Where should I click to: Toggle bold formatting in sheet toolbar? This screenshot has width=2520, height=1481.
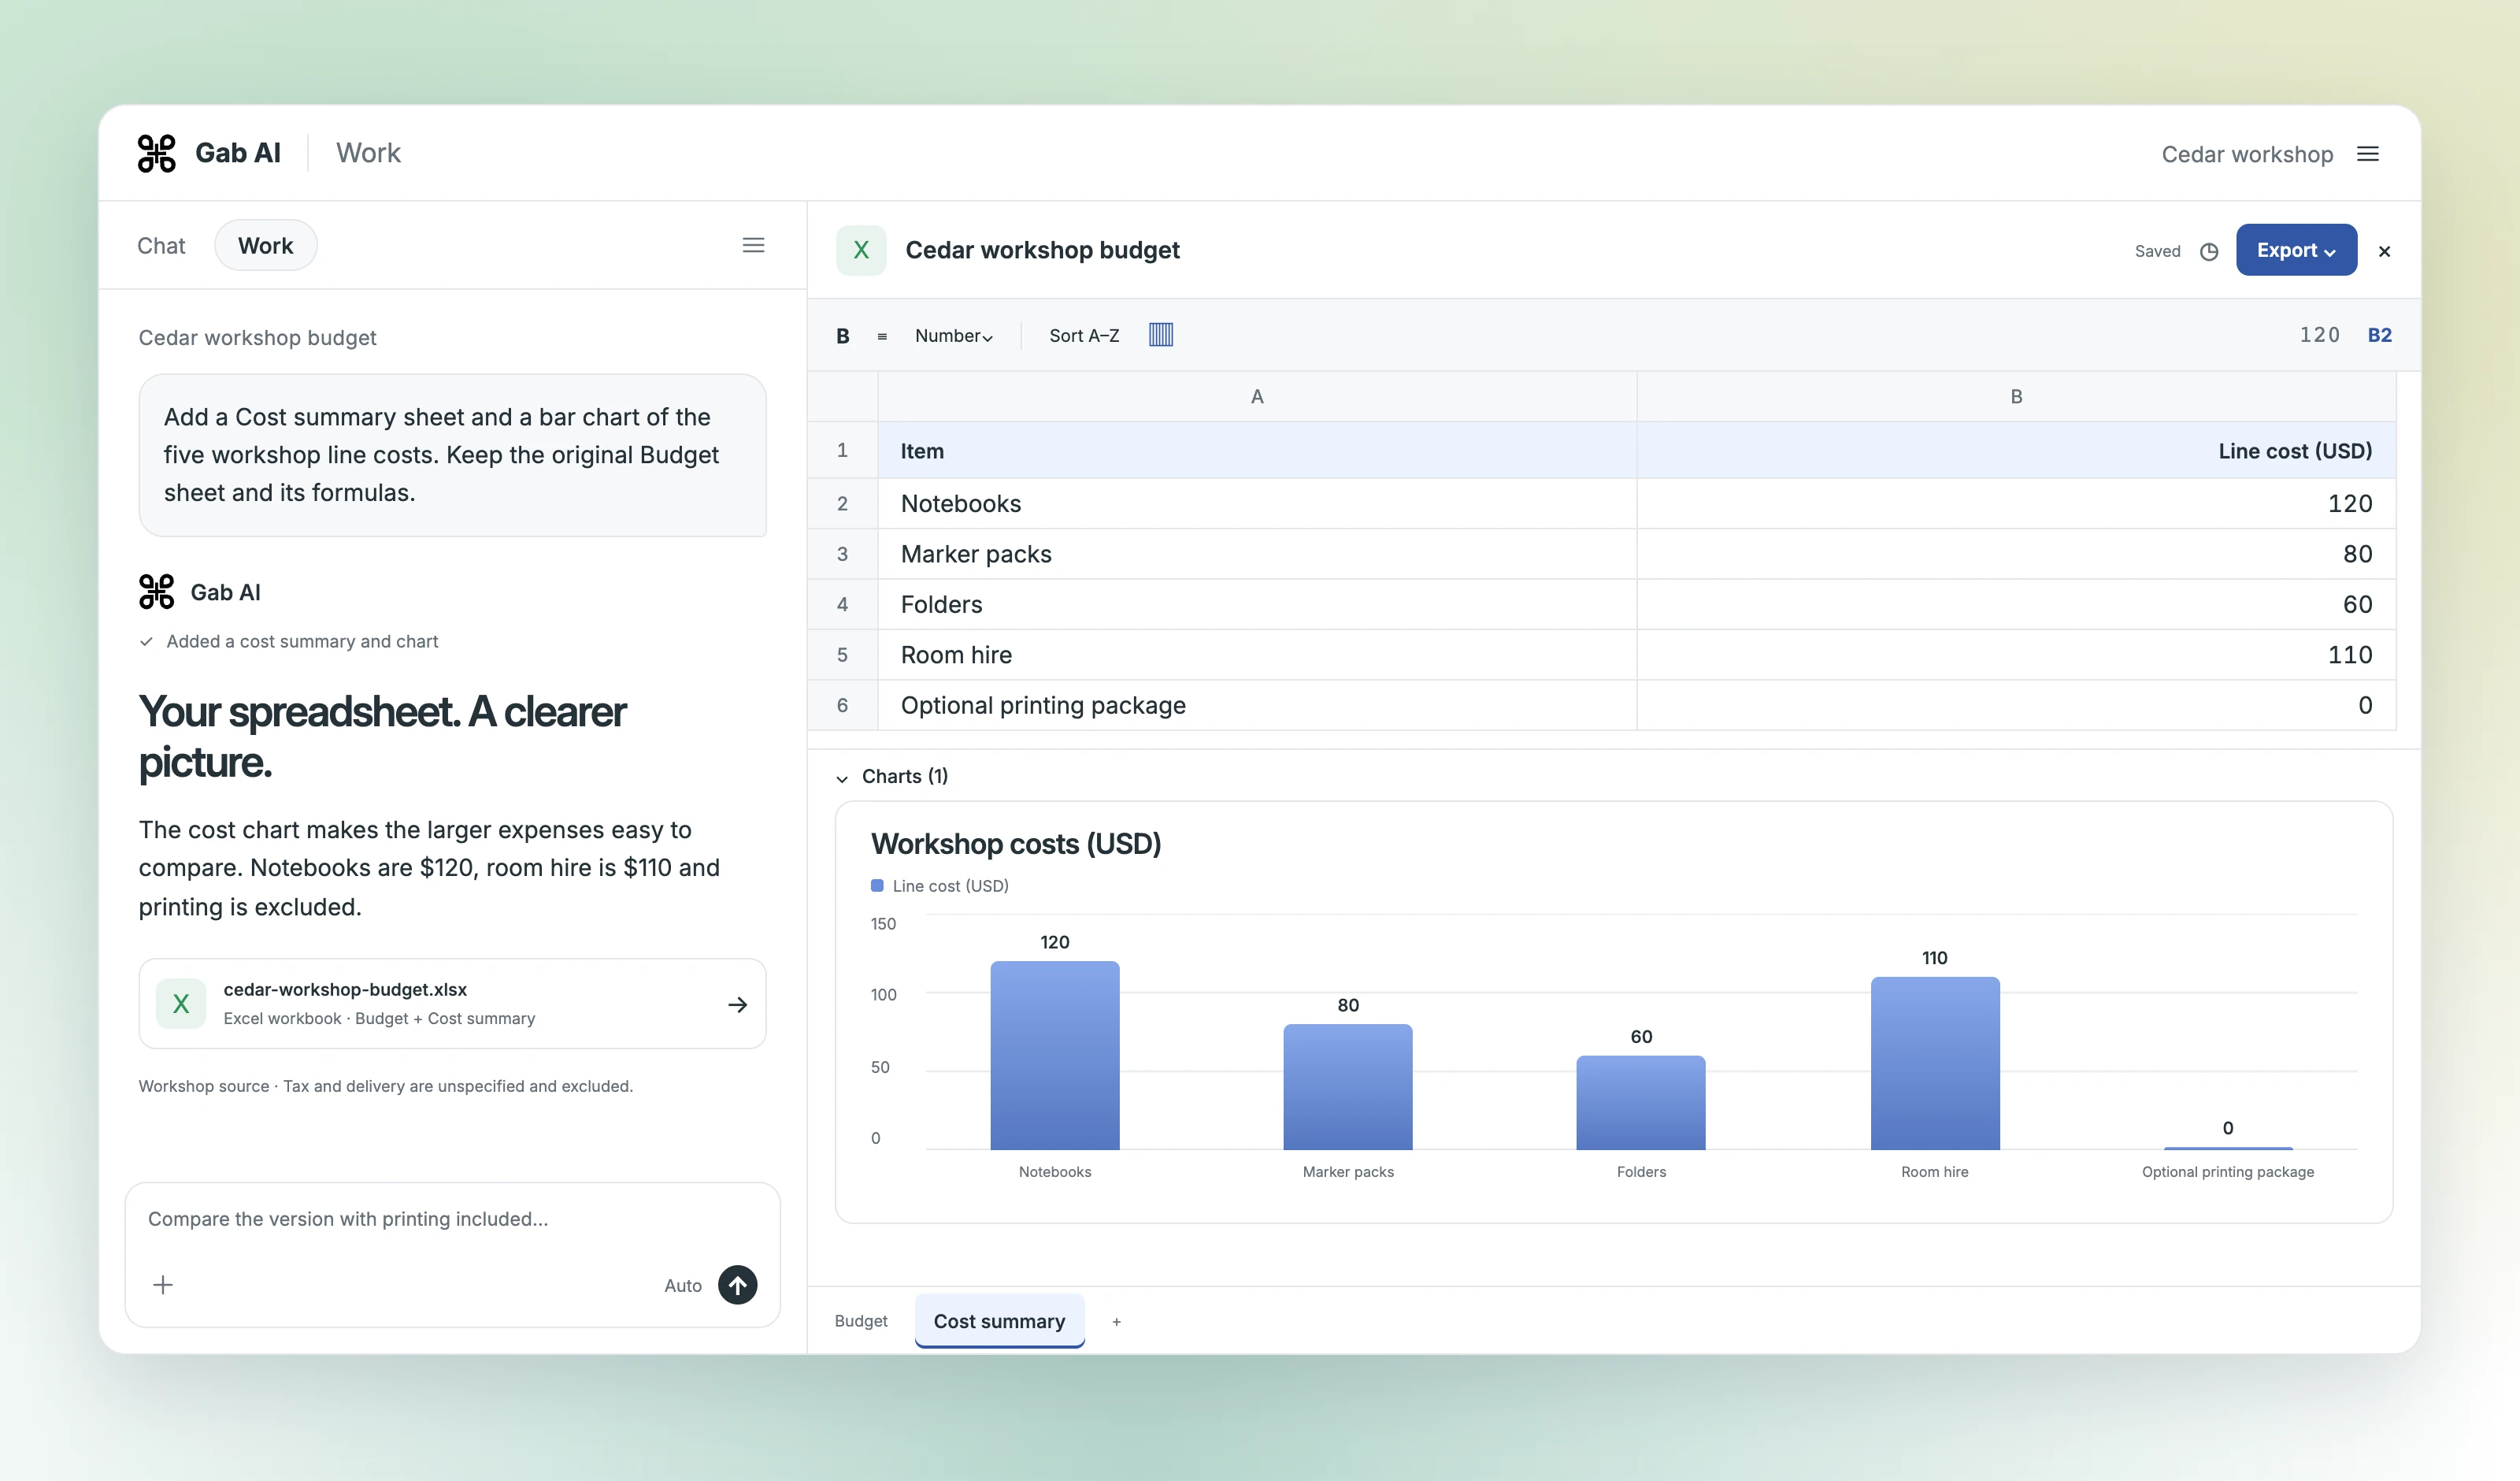tap(843, 336)
